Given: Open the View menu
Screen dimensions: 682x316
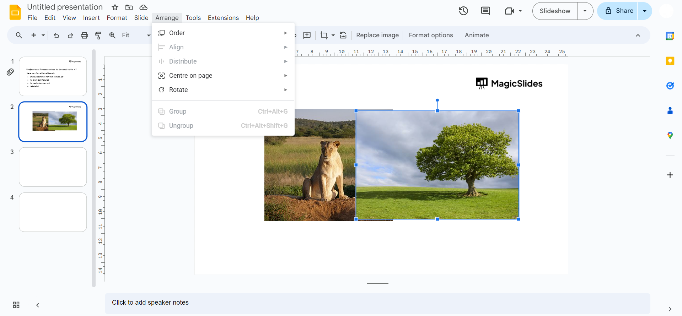Looking at the screenshot, I should click(x=69, y=18).
